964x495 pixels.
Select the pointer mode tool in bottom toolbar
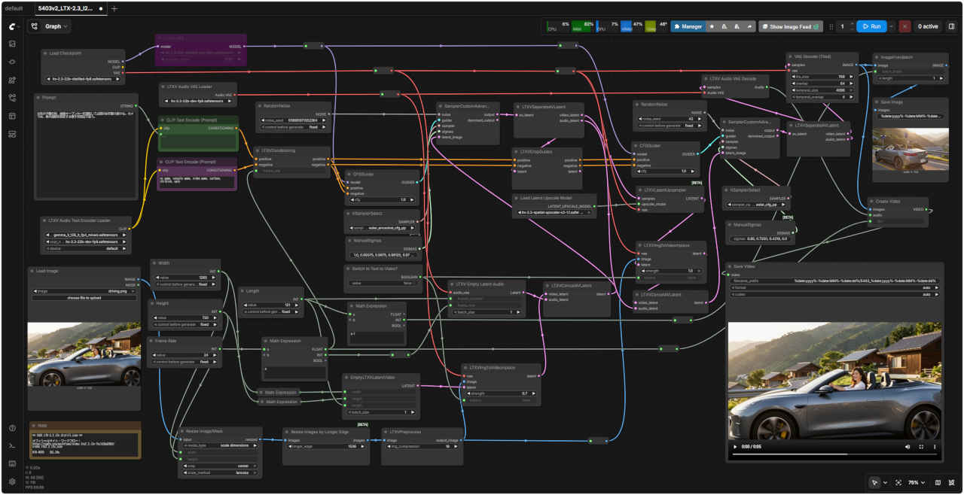(x=874, y=482)
